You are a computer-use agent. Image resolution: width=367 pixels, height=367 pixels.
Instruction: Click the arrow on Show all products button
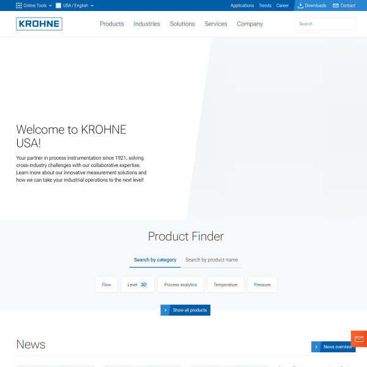[x=165, y=310]
